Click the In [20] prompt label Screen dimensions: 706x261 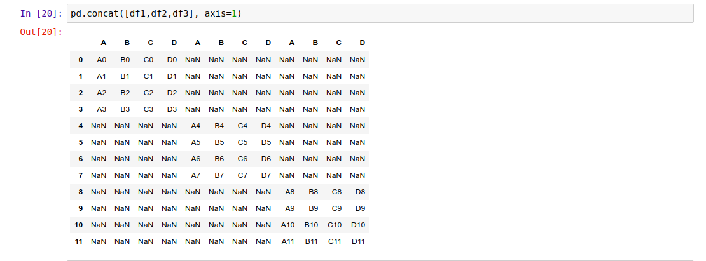(41, 13)
